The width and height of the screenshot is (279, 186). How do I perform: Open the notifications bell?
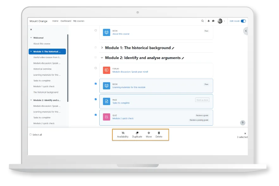click(x=208, y=21)
